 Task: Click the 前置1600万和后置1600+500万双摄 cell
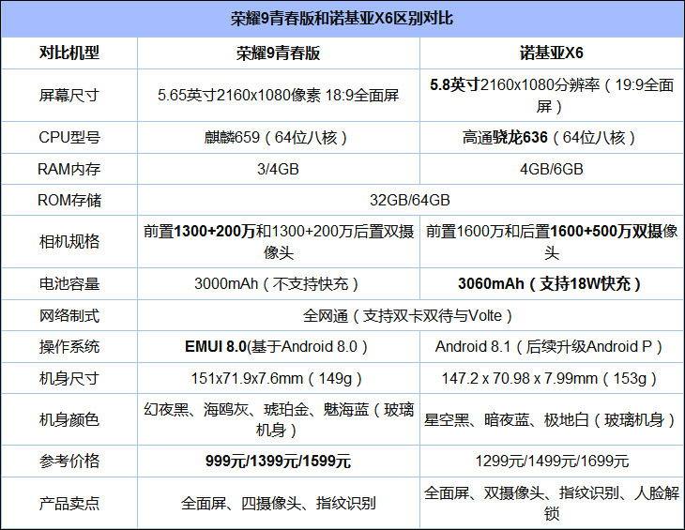pos(552,241)
